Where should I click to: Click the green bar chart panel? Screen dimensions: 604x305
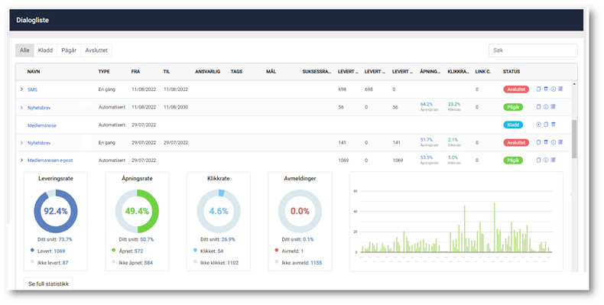coord(456,222)
